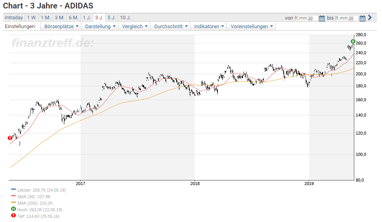Click the 'SMA (200): 210,20' legend text
The image size is (382, 222).
coord(35,203)
